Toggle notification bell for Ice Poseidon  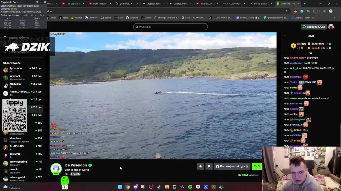pyautogui.click(x=200, y=166)
